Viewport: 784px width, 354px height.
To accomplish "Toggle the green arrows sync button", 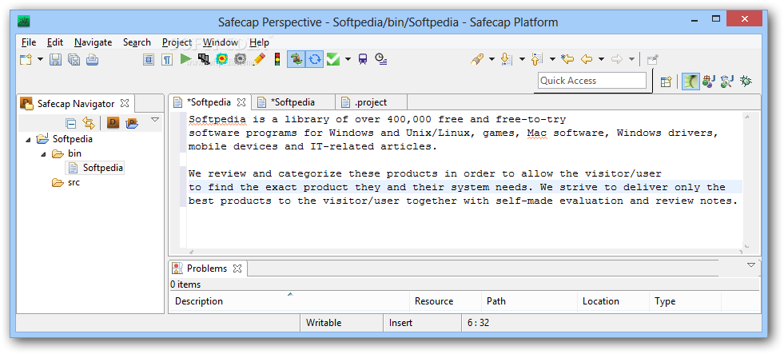I will (x=296, y=59).
